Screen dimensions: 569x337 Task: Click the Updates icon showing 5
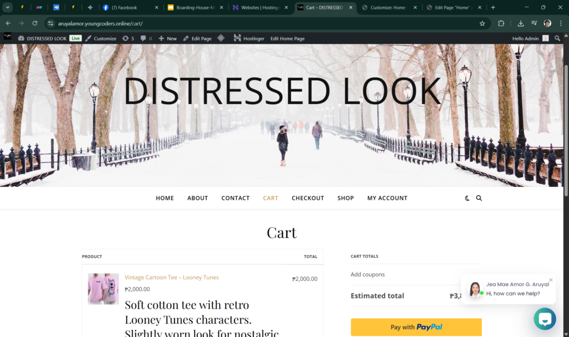(x=128, y=38)
